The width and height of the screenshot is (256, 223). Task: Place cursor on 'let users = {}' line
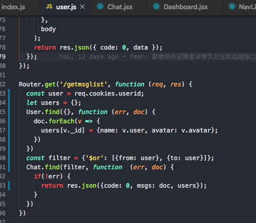click(x=54, y=103)
